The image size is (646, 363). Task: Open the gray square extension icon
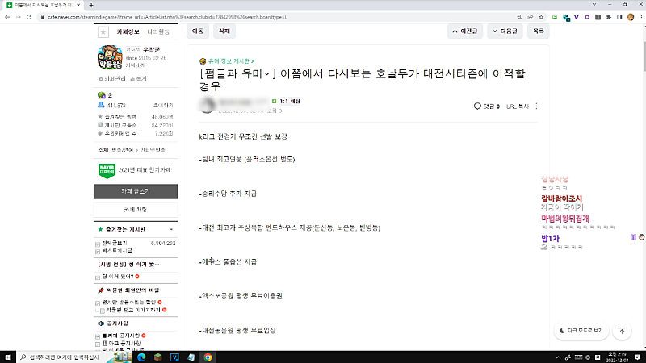598,17
